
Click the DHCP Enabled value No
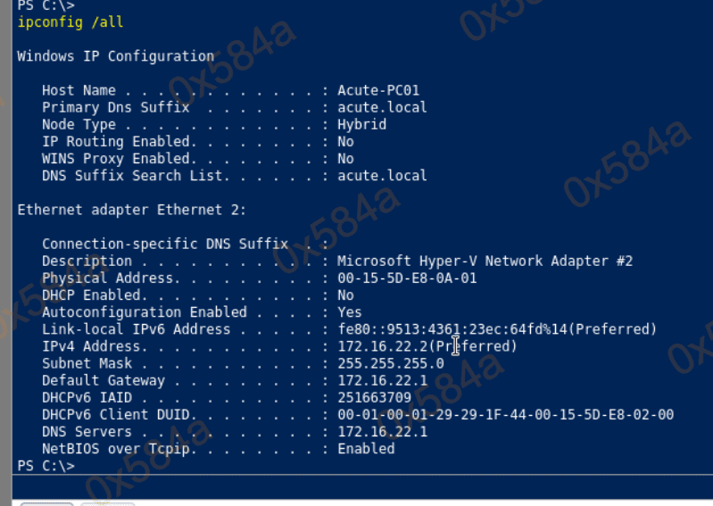point(345,295)
